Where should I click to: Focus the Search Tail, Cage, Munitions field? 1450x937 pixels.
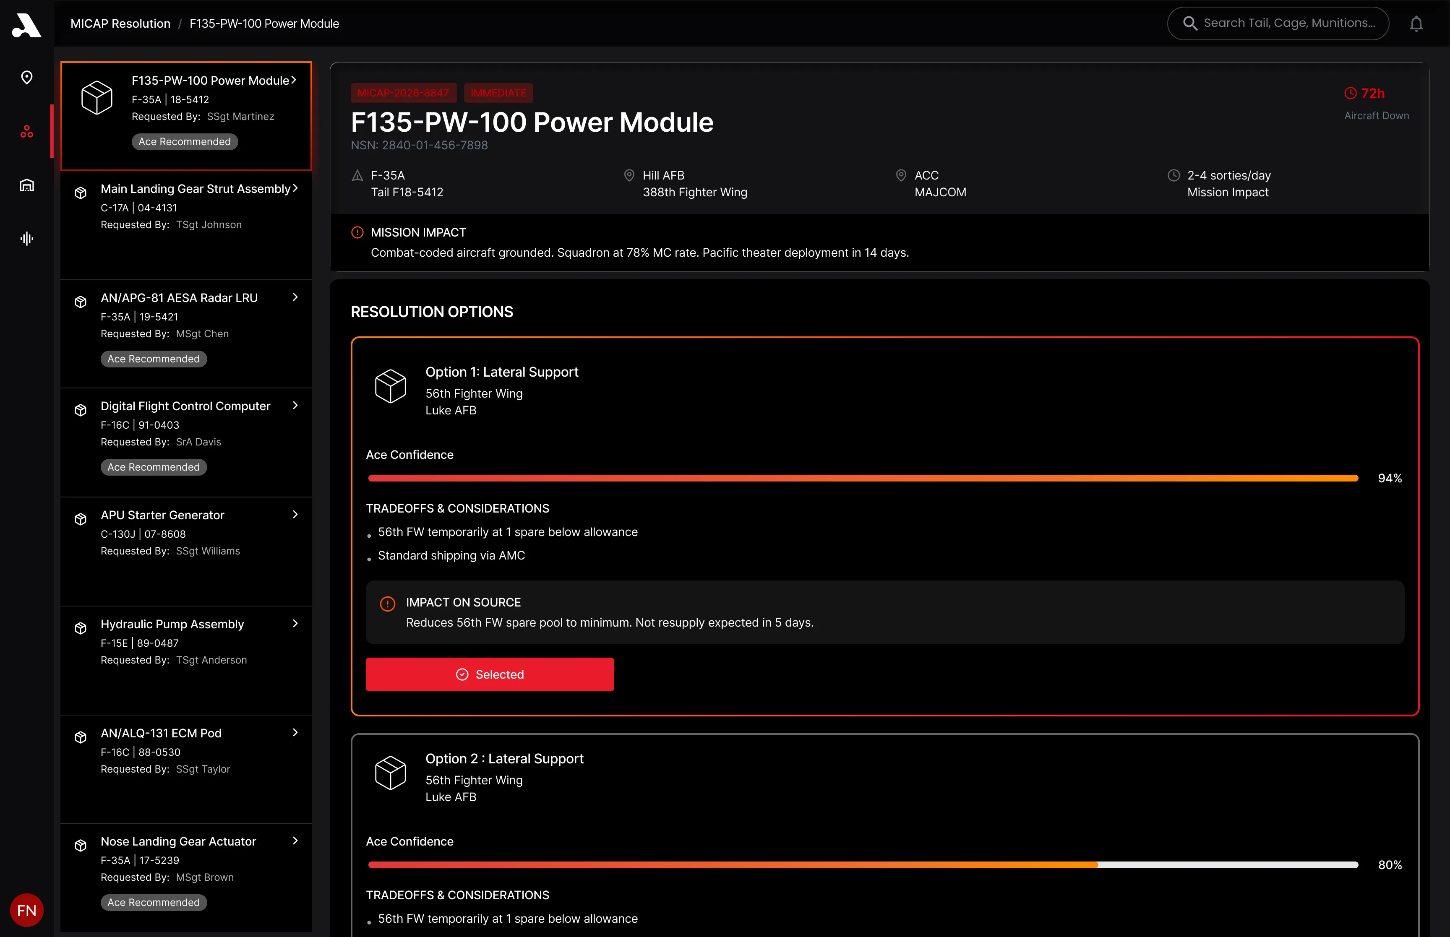pos(1278,24)
